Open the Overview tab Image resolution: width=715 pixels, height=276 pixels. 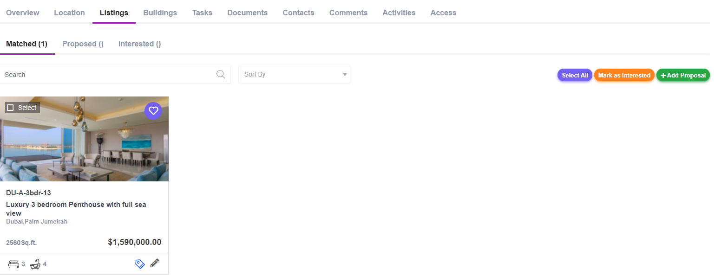[23, 13]
